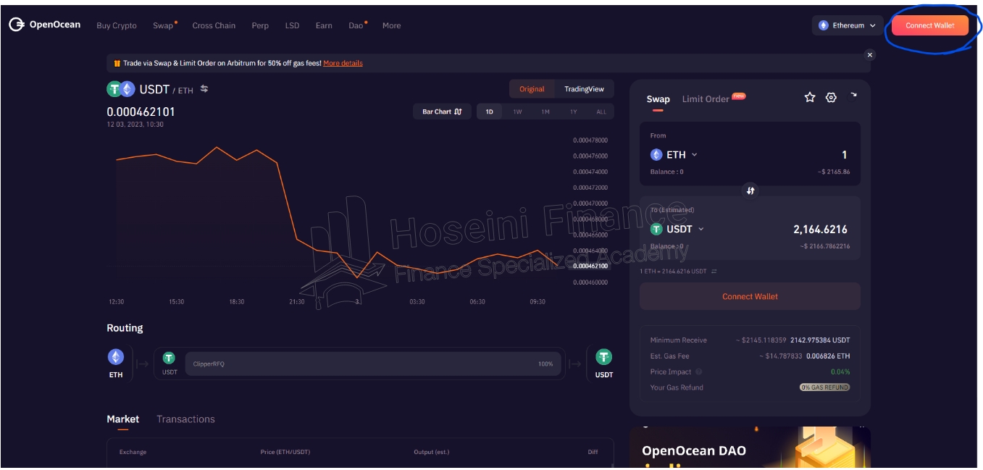Select the Original chart view
983x470 pixels.
tap(532, 89)
